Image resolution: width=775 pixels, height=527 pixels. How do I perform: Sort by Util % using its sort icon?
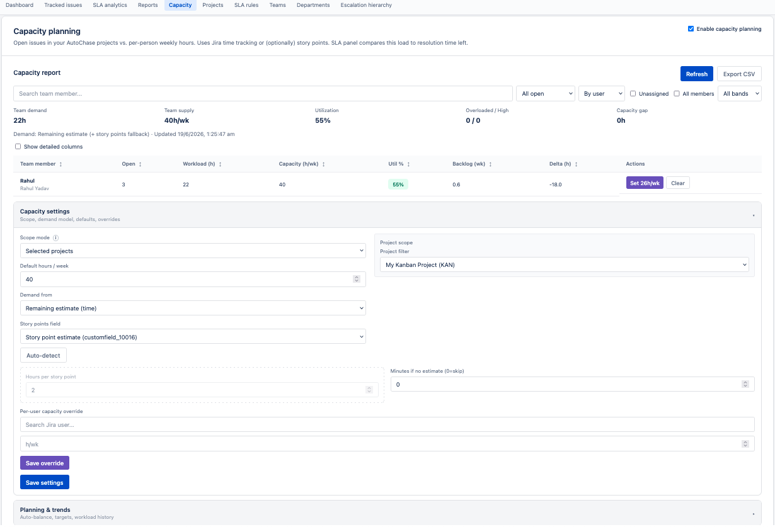tap(408, 164)
